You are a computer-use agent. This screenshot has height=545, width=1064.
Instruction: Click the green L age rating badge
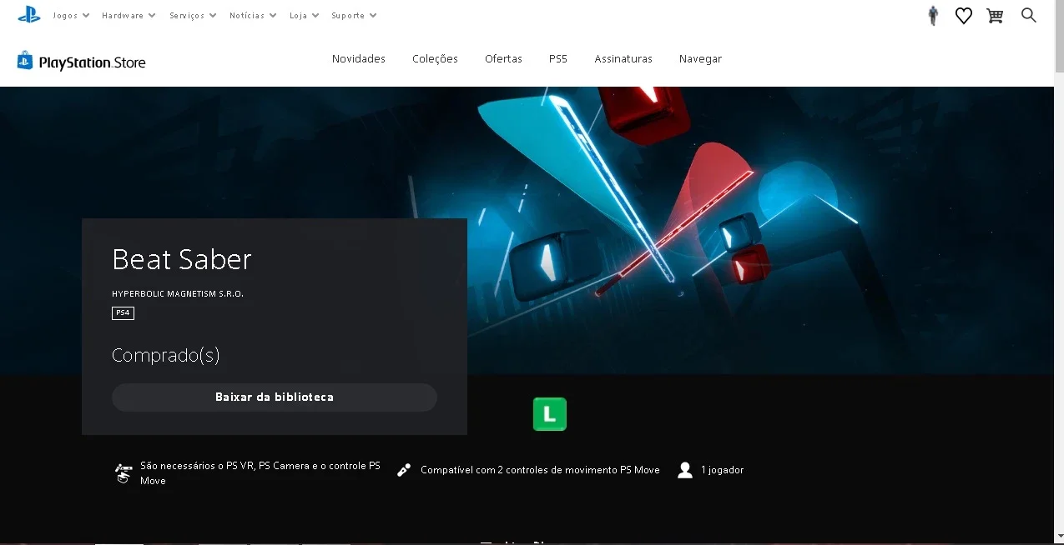550,414
